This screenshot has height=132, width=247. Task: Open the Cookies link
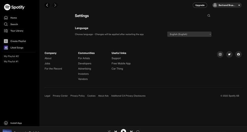click(x=91, y=96)
